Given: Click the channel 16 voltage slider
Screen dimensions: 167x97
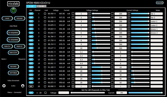Looking at the screenshot, I should [101, 71].
